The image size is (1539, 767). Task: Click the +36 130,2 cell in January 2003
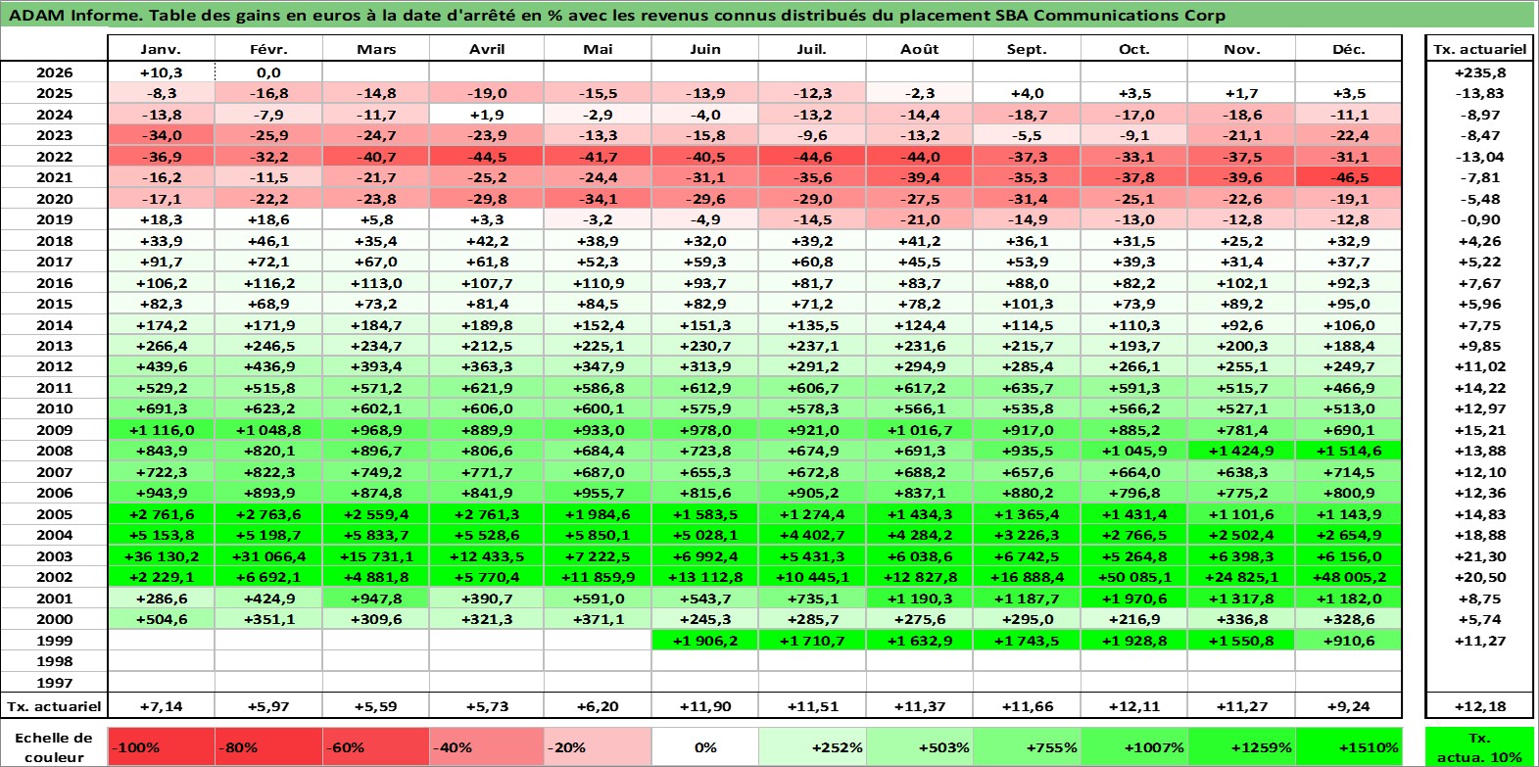[161, 555]
